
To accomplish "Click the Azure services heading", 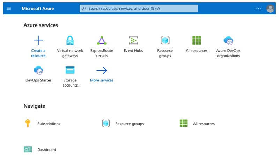I will (41, 25).
